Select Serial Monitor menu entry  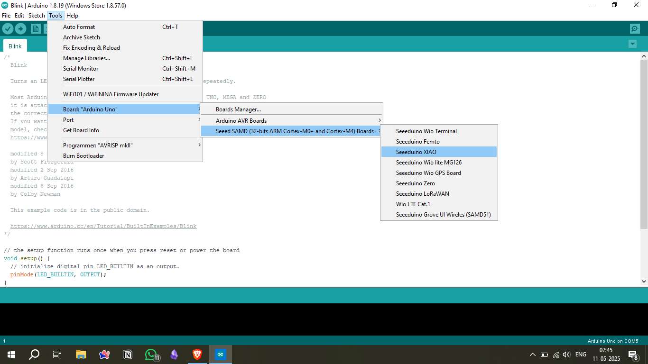[125, 69]
